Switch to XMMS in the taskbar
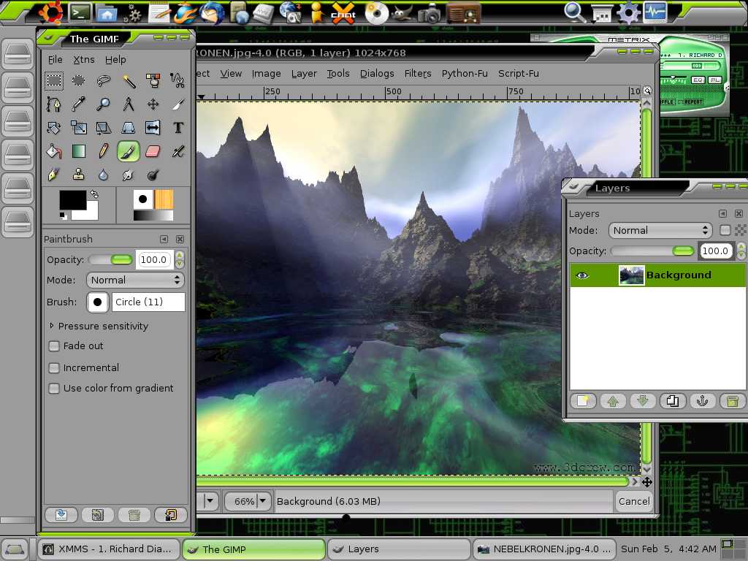The image size is (748, 561). coord(109,549)
